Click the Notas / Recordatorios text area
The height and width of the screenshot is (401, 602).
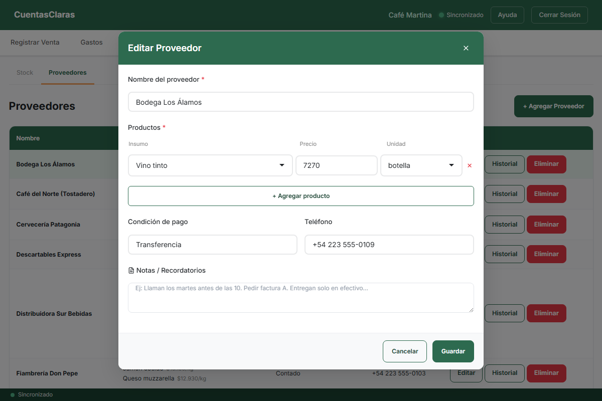click(301, 298)
